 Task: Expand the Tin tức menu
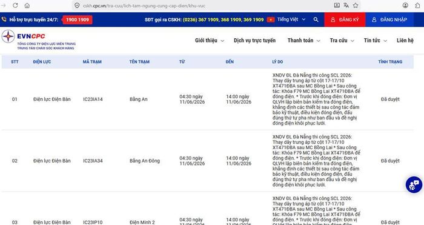tap(376, 41)
